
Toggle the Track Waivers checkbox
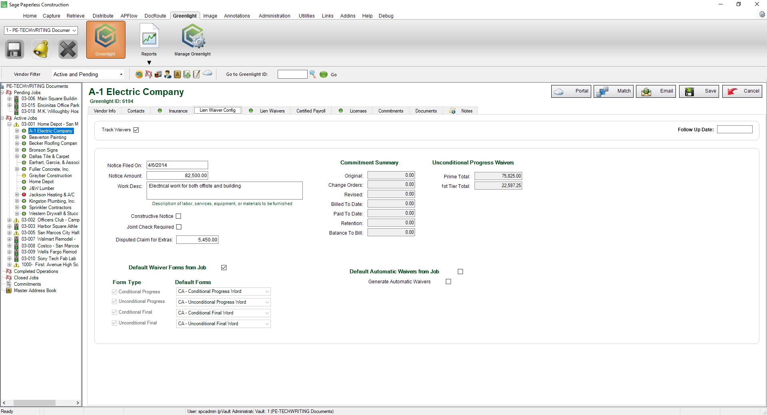[x=136, y=130]
